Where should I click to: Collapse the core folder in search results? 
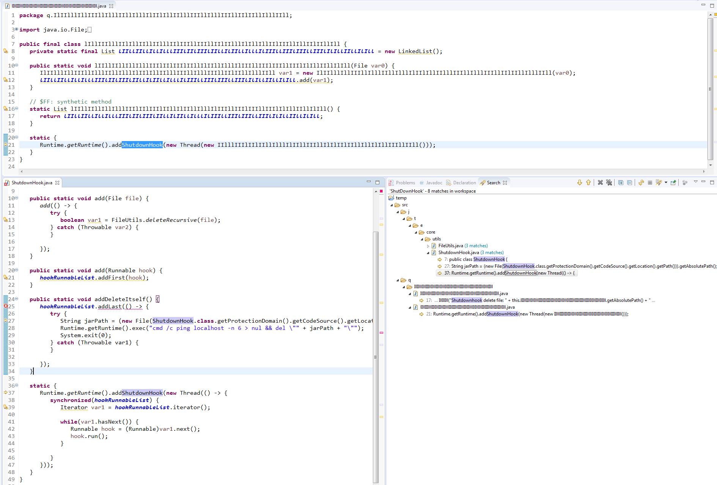click(x=416, y=232)
